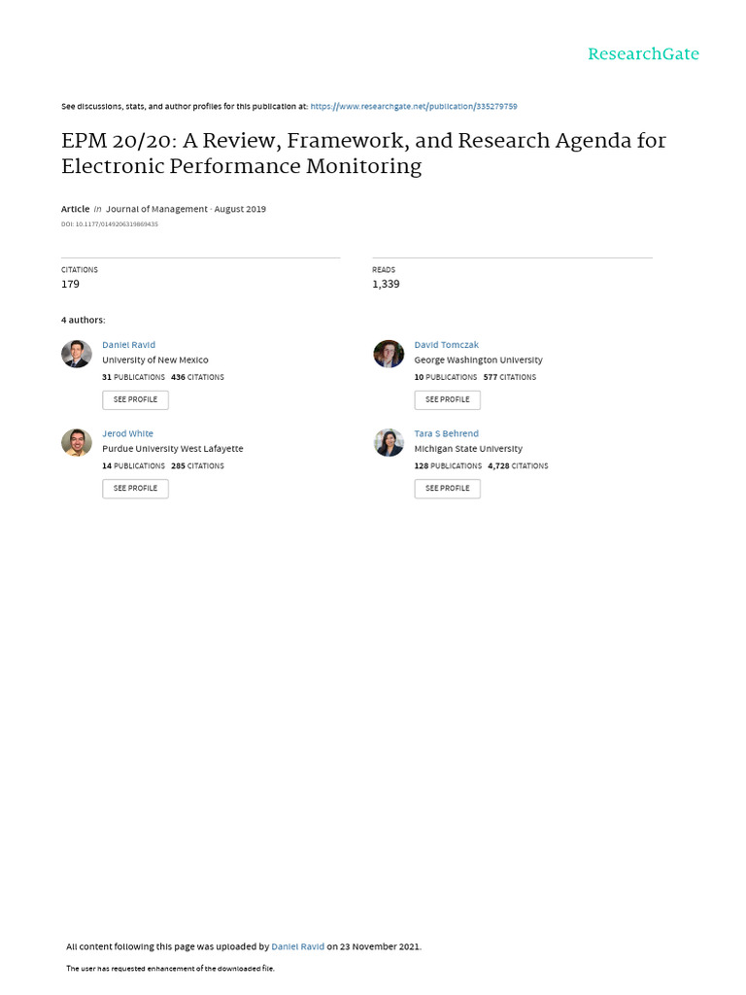The height and width of the screenshot is (995, 746).
Task: Click Jerod White's profile photo
Action: coord(77,442)
